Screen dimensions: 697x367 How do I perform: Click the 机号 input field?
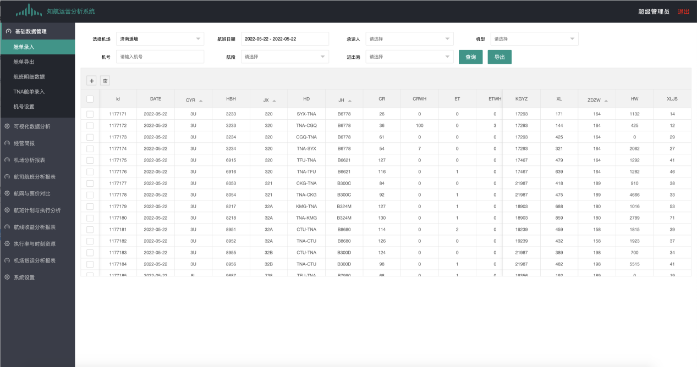160,57
